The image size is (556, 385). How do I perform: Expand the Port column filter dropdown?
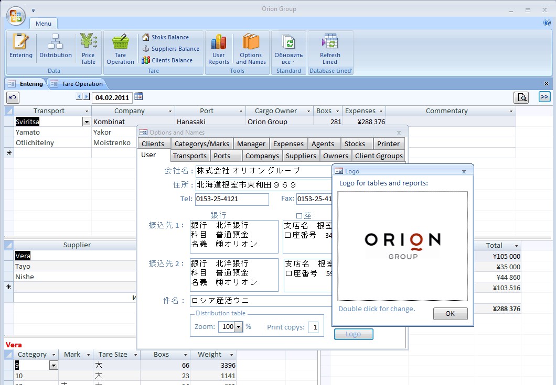[241, 111]
